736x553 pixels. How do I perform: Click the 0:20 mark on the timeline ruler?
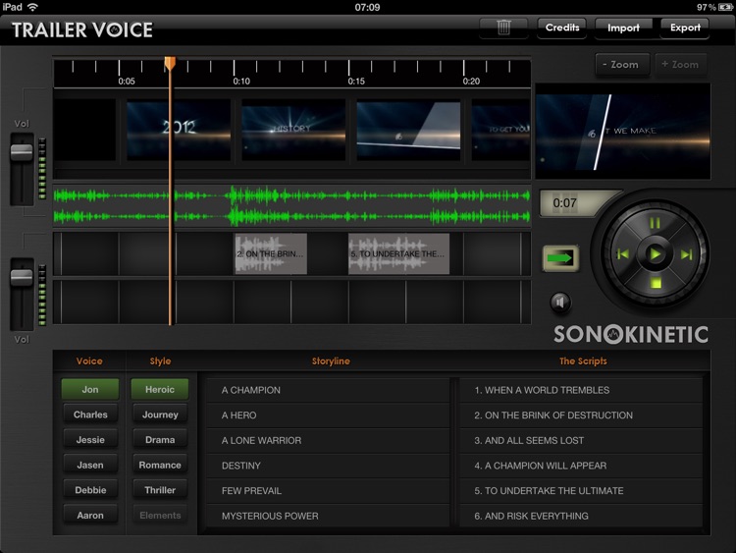coord(471,82)
